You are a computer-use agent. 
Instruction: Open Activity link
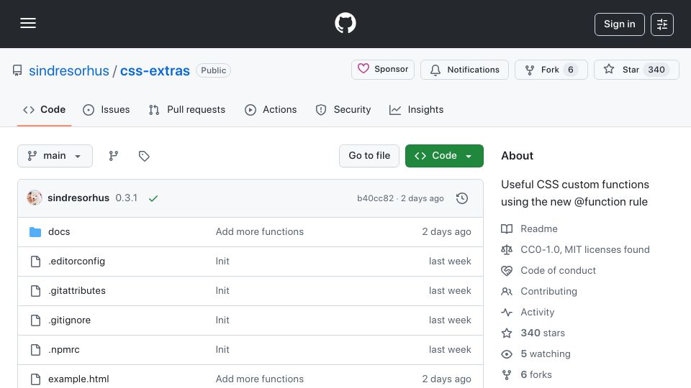tap(537, 313)
